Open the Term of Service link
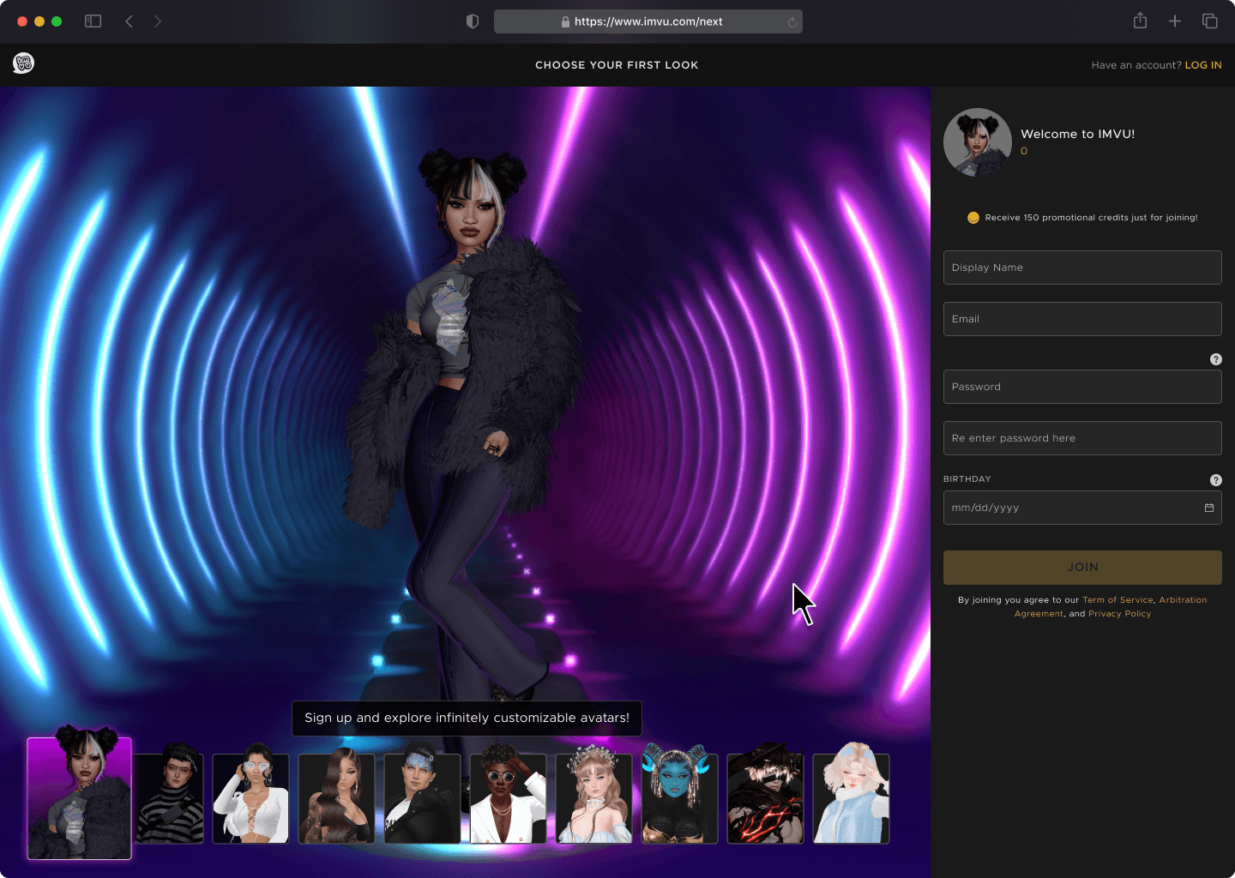This screenshot has width=1235, height=878. pos(1118,600)
